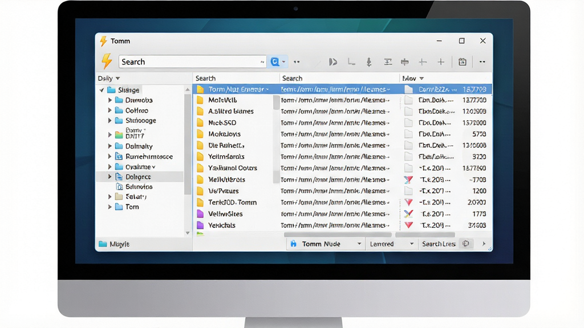584x328 pixels.
Task: Click the Search Lres button
Action: click(x=439, y=244)
